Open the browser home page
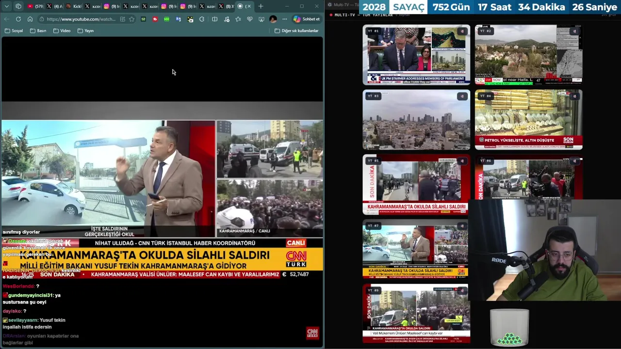 pyautogui.click(x=30, y=19)
